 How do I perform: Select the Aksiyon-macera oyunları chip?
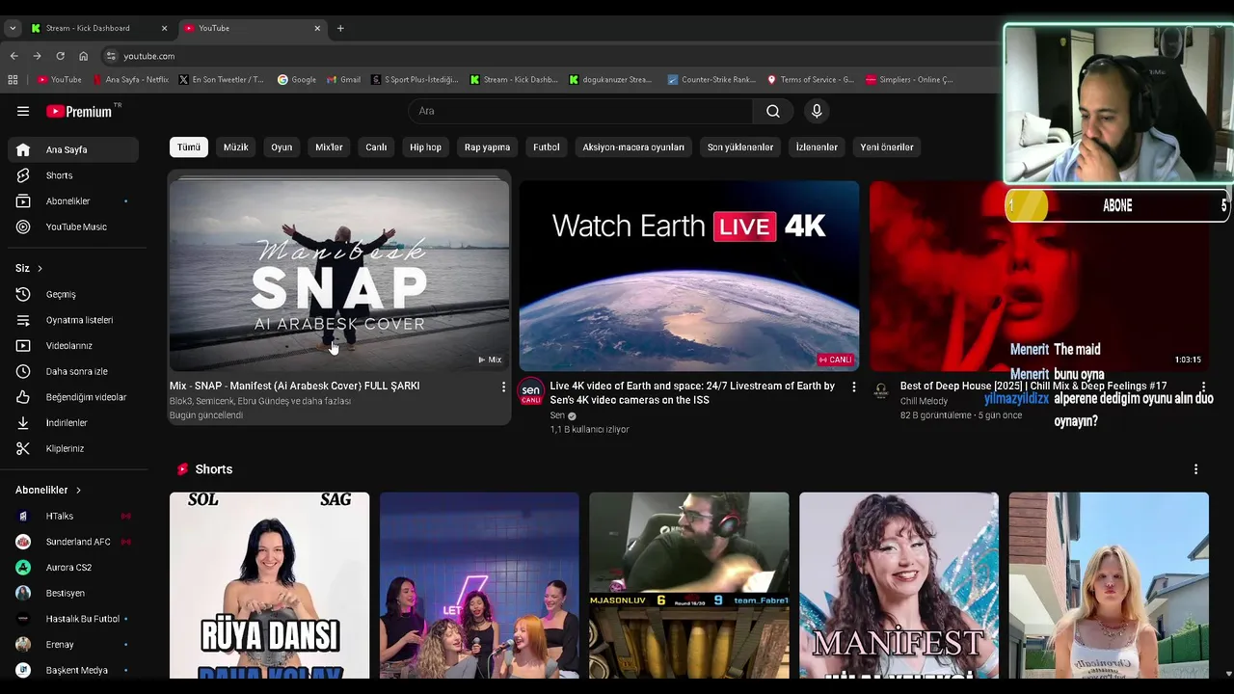pos(633,147)
